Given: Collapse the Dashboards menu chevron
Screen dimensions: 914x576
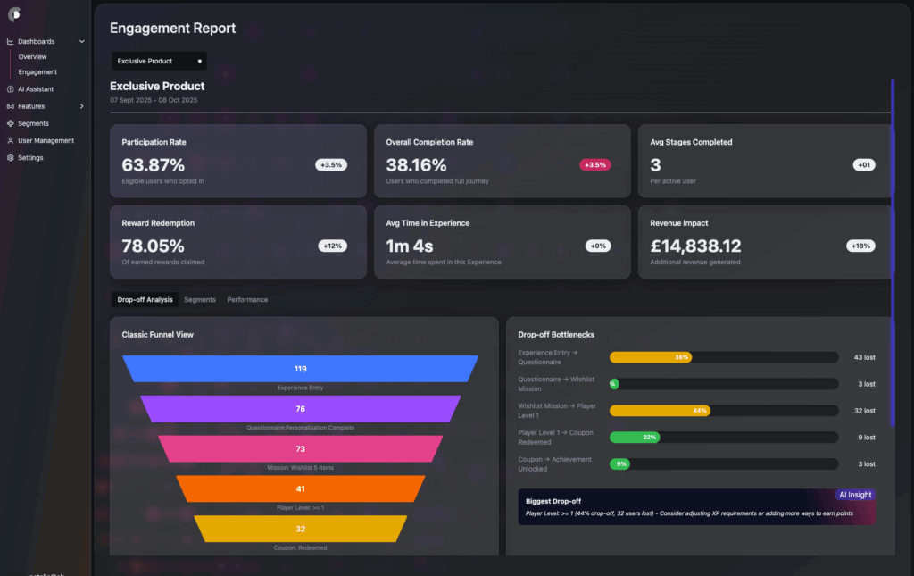Looking at the screenshot, I should [x=82, y=41].
